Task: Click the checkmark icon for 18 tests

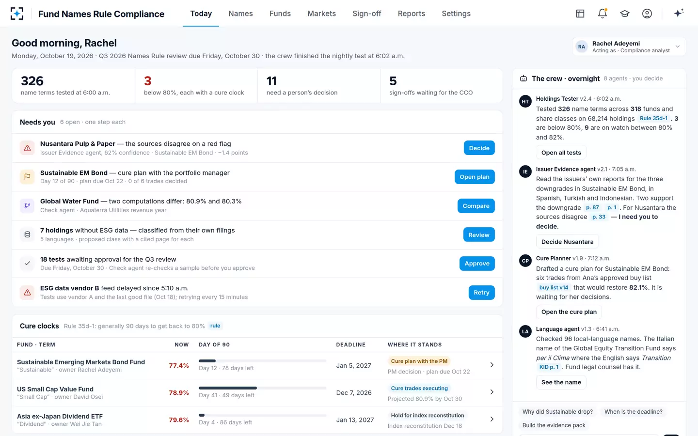Action: coord(27,264)
